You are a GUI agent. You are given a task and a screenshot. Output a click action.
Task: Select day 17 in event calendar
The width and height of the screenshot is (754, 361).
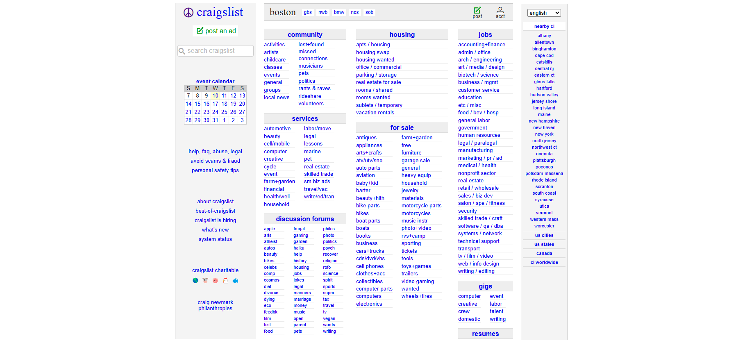[215, 104]
